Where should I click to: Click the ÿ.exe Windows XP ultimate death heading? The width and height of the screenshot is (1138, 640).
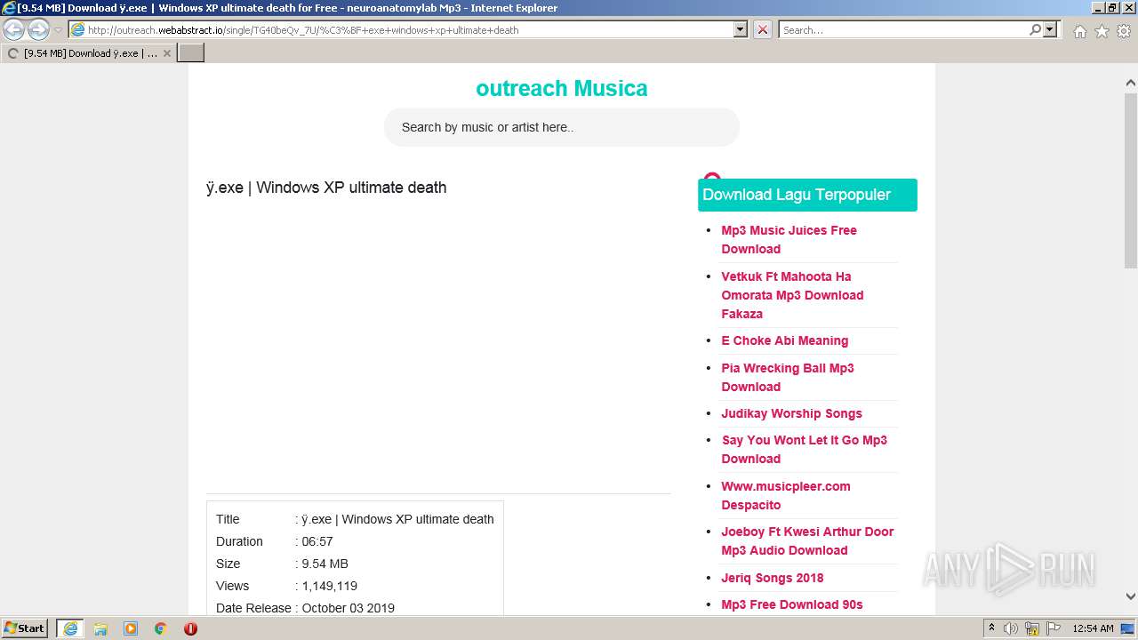coord(326,188)
